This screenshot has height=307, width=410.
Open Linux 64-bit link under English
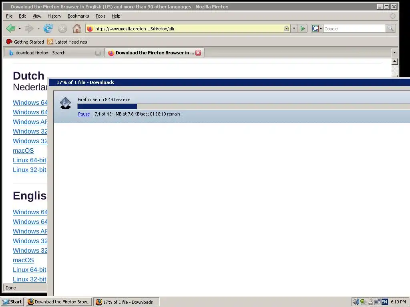(x=29, y=270)
